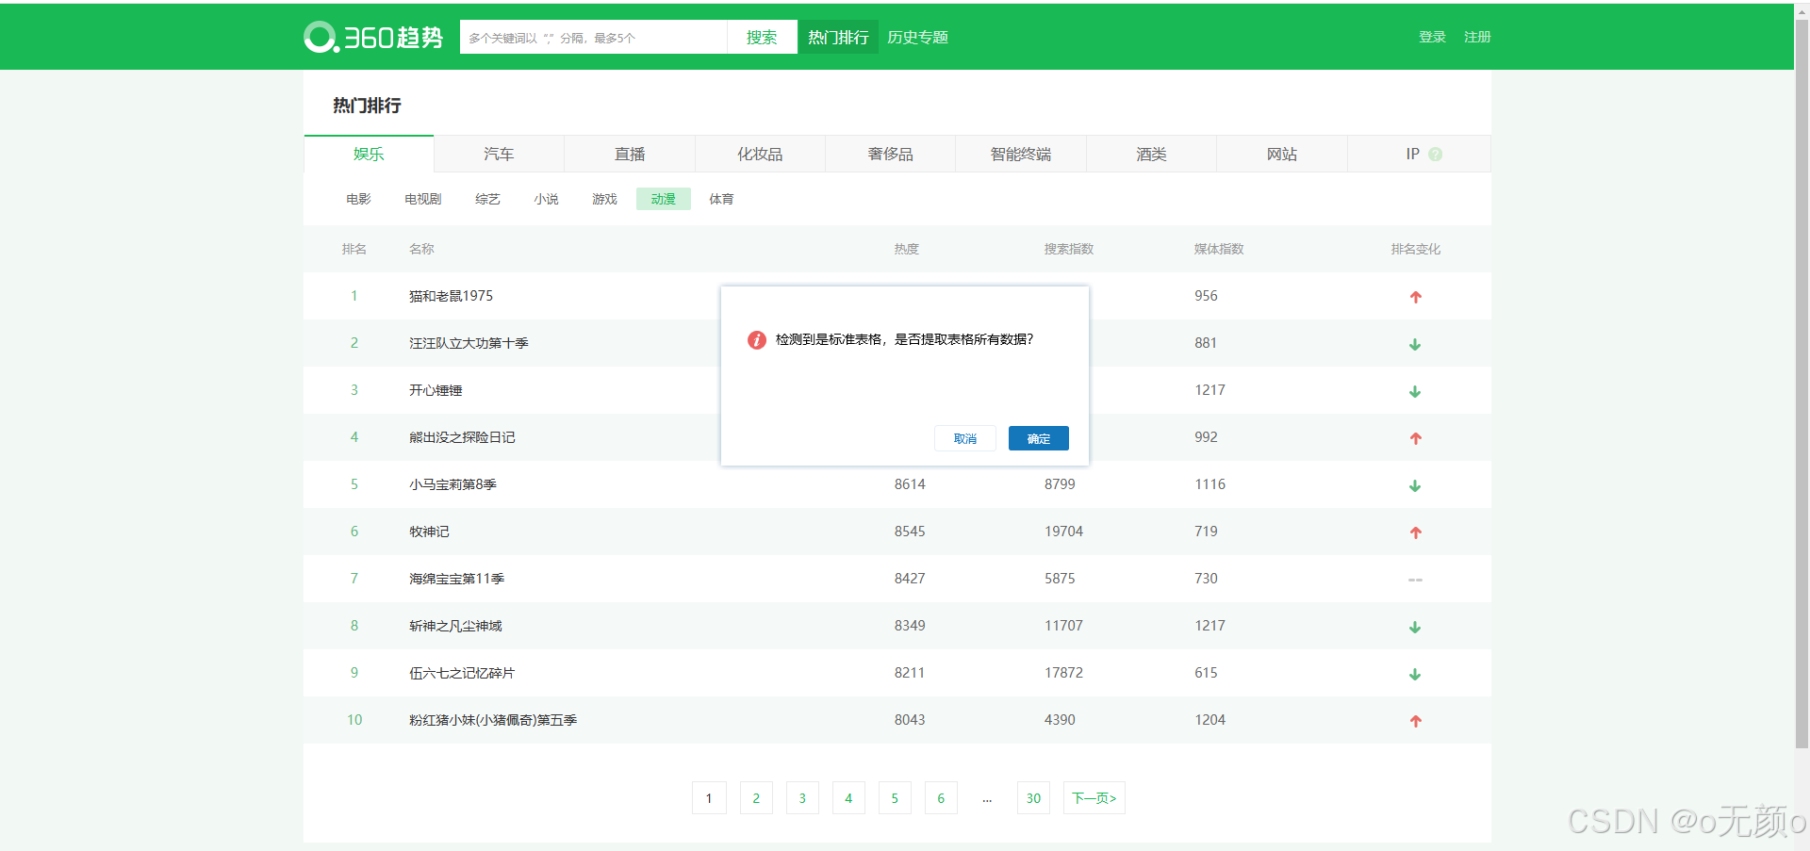
Task: Select the 小说 subcategory
Action: pyautogui.click(x=546, y=199)
